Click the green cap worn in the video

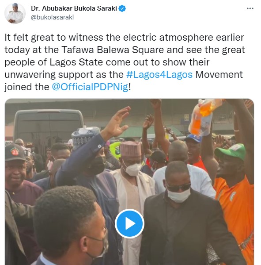tap(231, 152)
